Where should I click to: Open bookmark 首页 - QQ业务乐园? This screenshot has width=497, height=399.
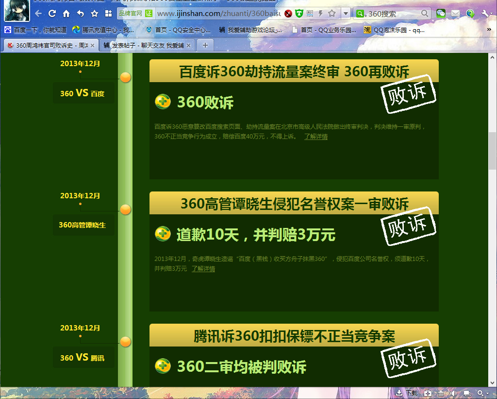click(324, 30)
